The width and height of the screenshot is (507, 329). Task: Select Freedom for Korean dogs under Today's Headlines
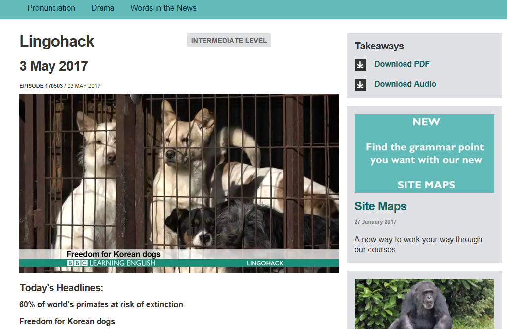[67, 322]
